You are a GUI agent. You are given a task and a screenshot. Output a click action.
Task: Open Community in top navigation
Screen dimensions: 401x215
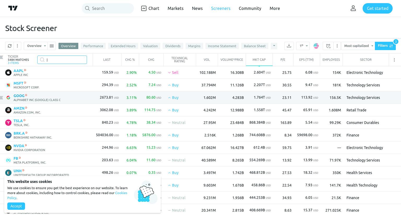250,8
